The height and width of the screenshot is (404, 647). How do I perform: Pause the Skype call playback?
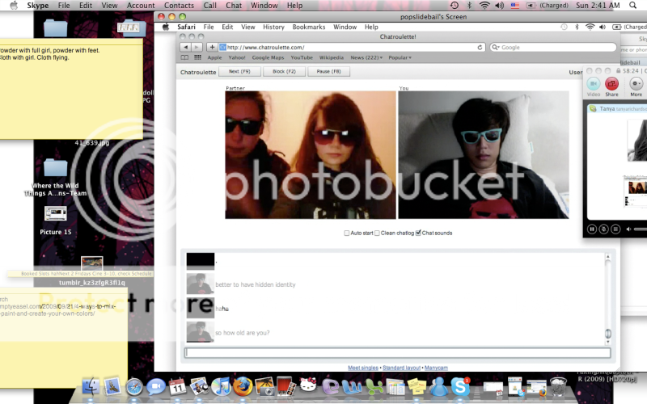coord(593,229)
